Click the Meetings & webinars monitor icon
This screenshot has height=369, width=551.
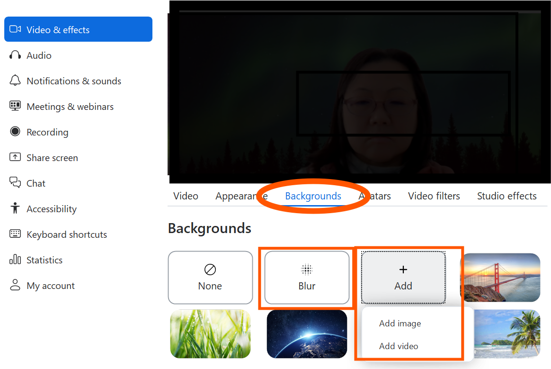pyautogui.click(x=15, y=106)
